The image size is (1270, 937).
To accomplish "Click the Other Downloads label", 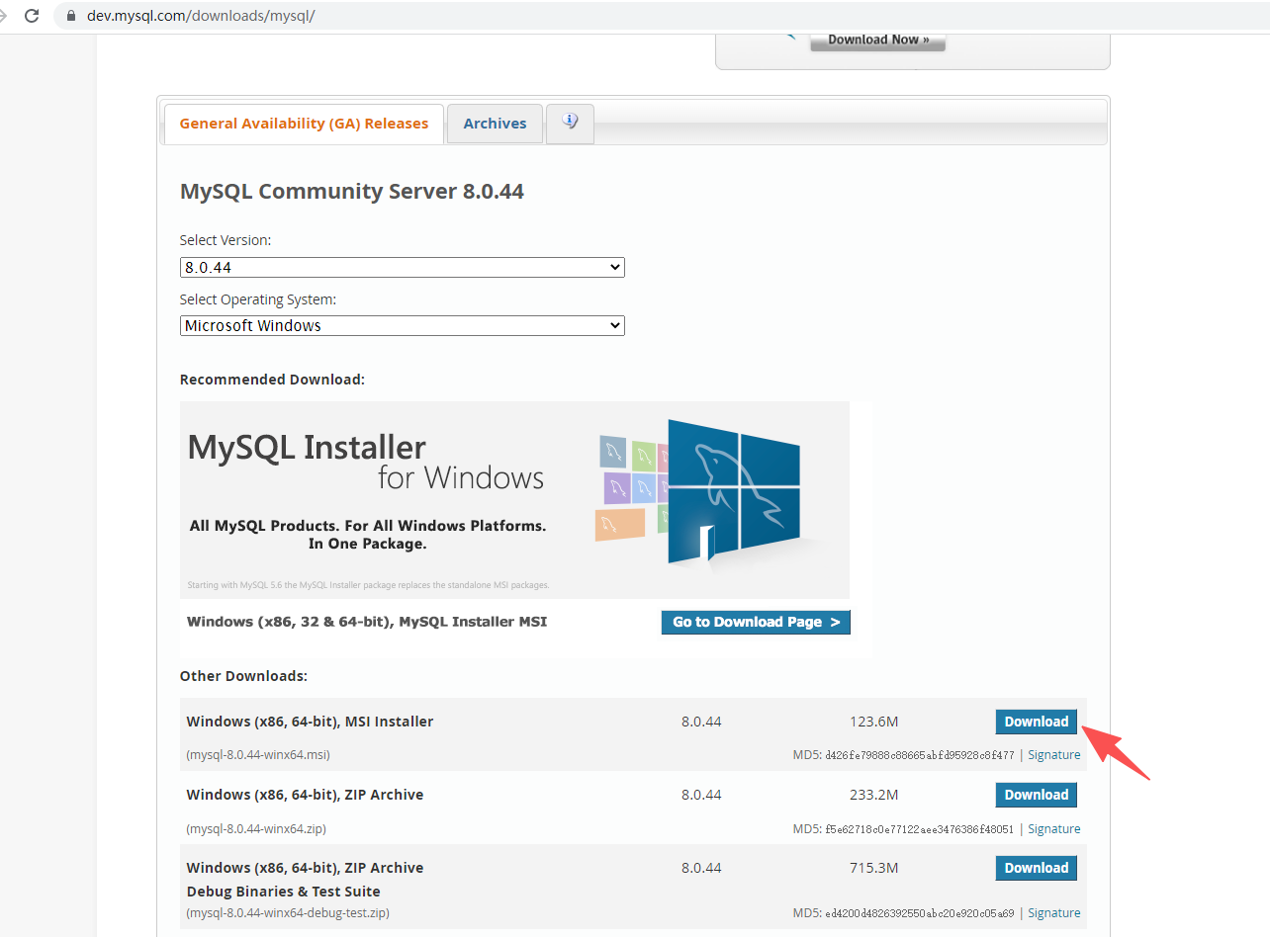I will [243, 676].
